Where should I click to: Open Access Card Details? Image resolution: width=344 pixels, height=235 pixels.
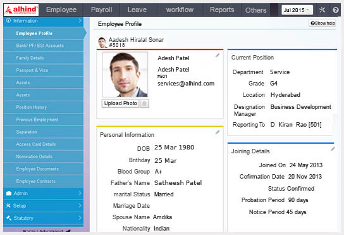pyautogui.click(x=44, y=144)
